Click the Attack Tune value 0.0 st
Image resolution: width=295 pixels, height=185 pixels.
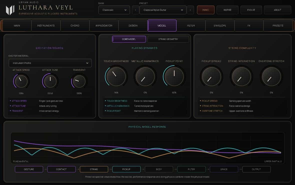50,93
